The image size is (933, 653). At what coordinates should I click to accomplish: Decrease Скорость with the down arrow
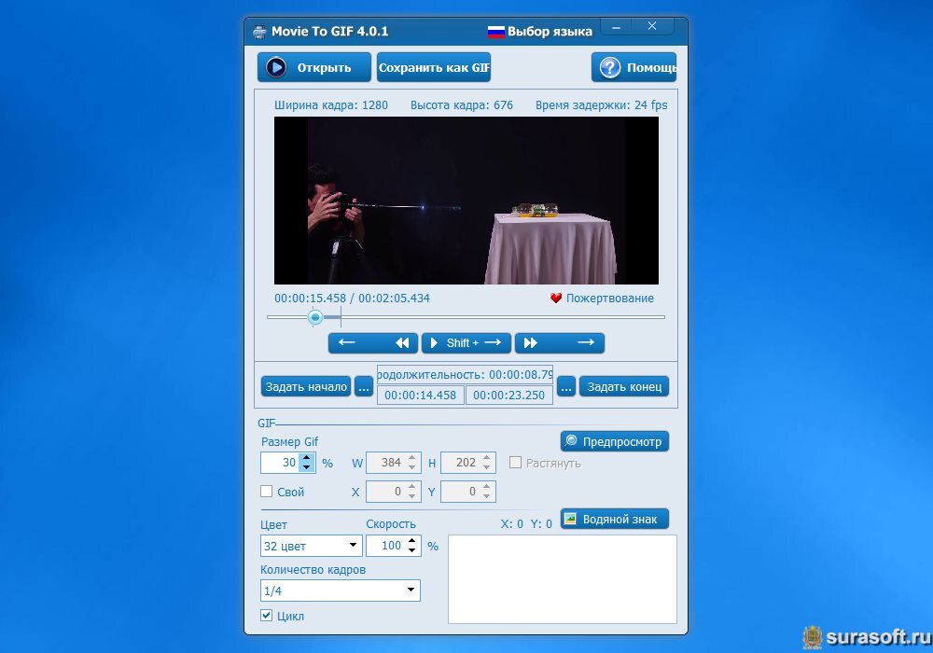(x=412, y=550)
